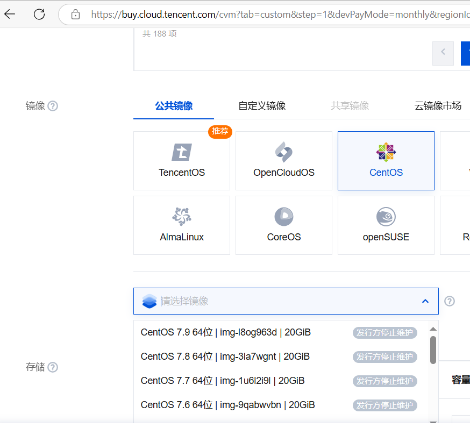Click the help icon beside the image dropdown

(x=450, y=301)
